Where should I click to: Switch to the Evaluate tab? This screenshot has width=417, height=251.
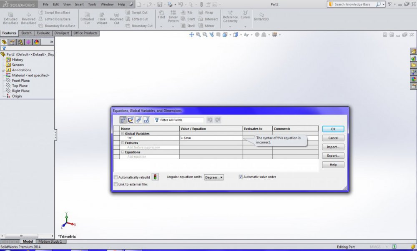(43, 33)
